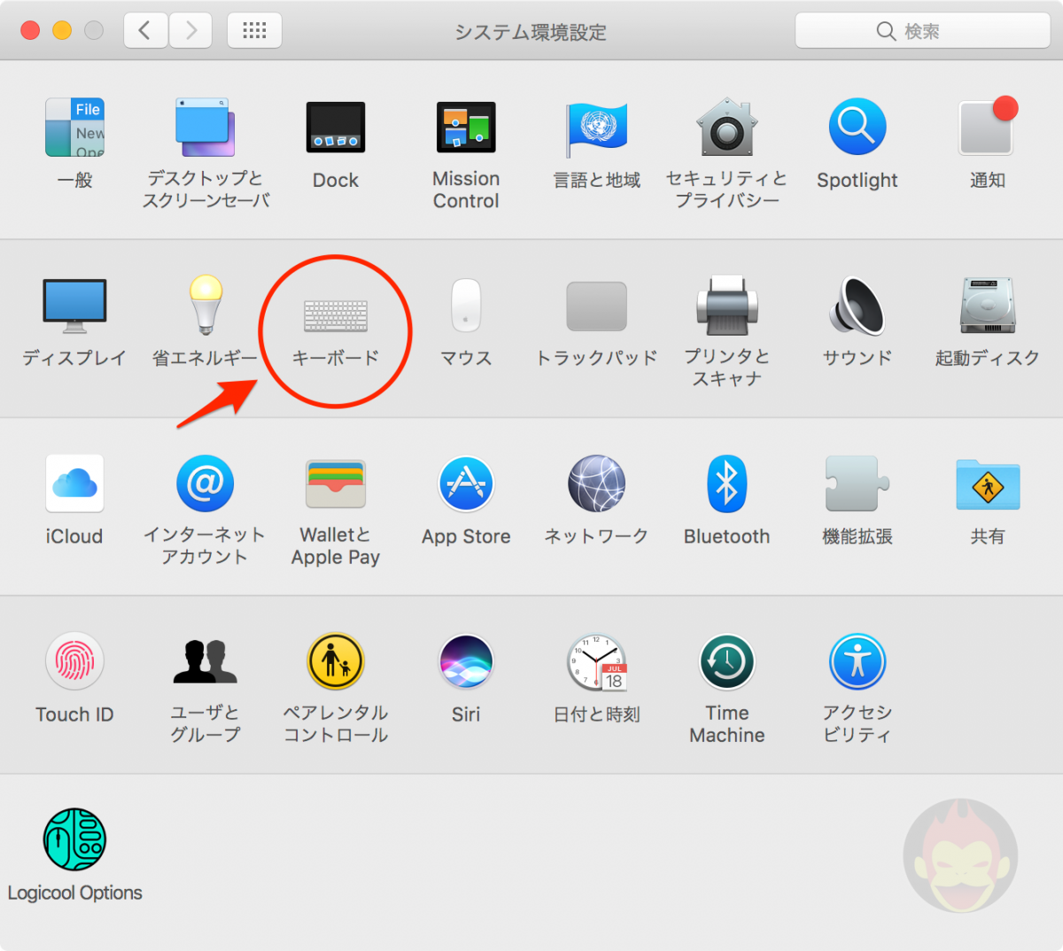Viewport: 1063px width, 951px height.
Task: Open iCloud preferences
Action: [74, 483]
